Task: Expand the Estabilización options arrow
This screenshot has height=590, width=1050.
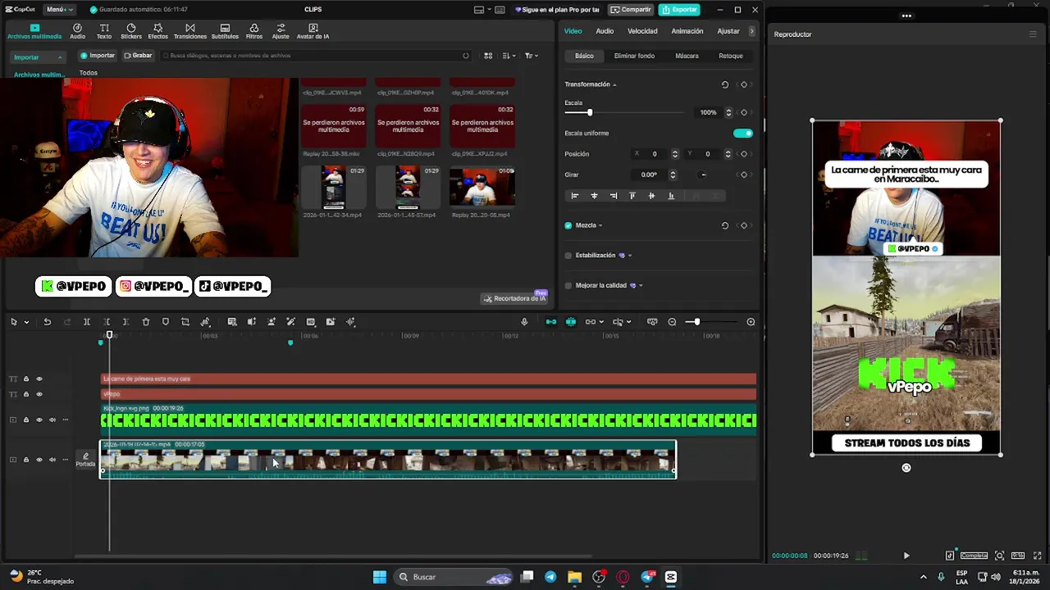Action: [629, 256]
